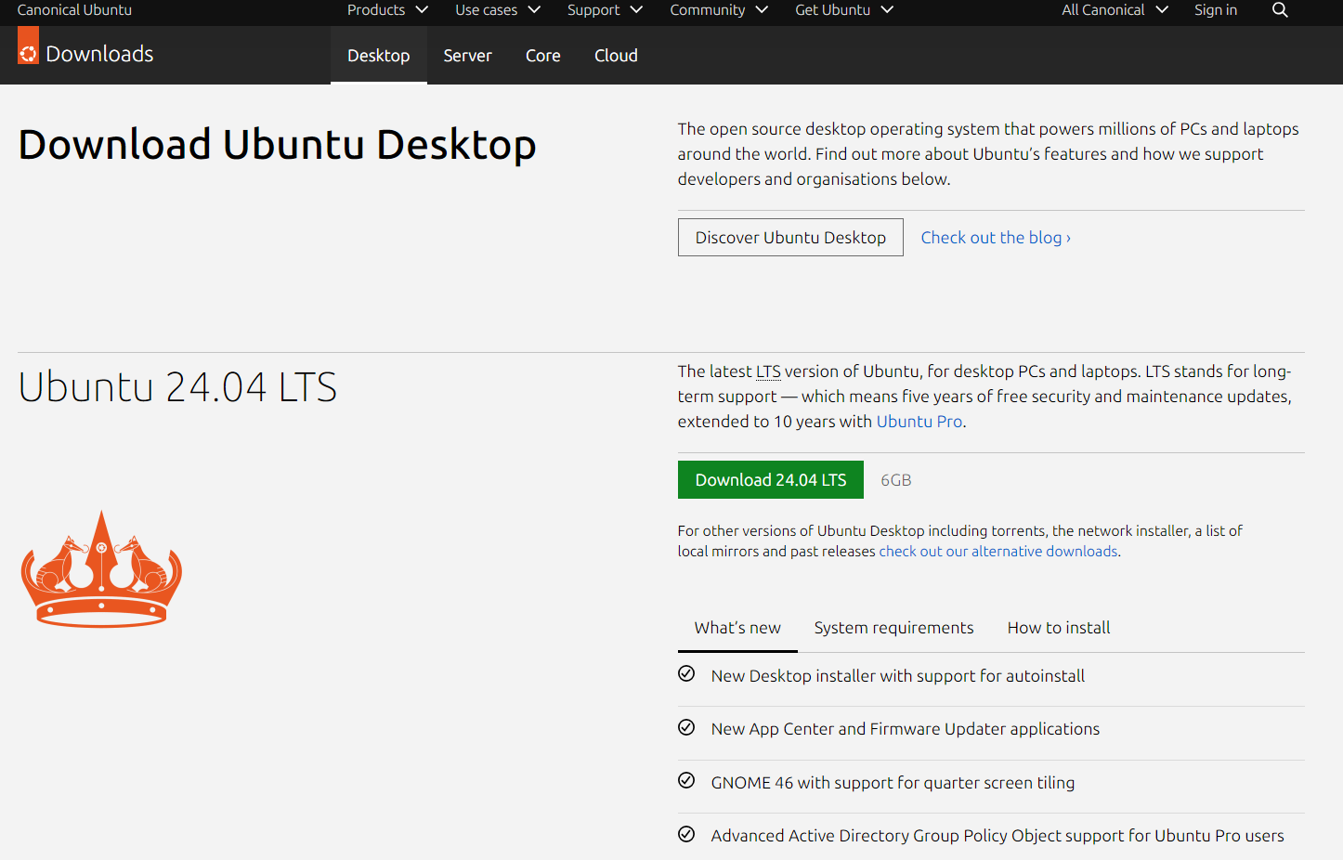Select the Cloud tab
Image resolution: width=1343 pixels, height=860 pixels.
pos(616,55)
